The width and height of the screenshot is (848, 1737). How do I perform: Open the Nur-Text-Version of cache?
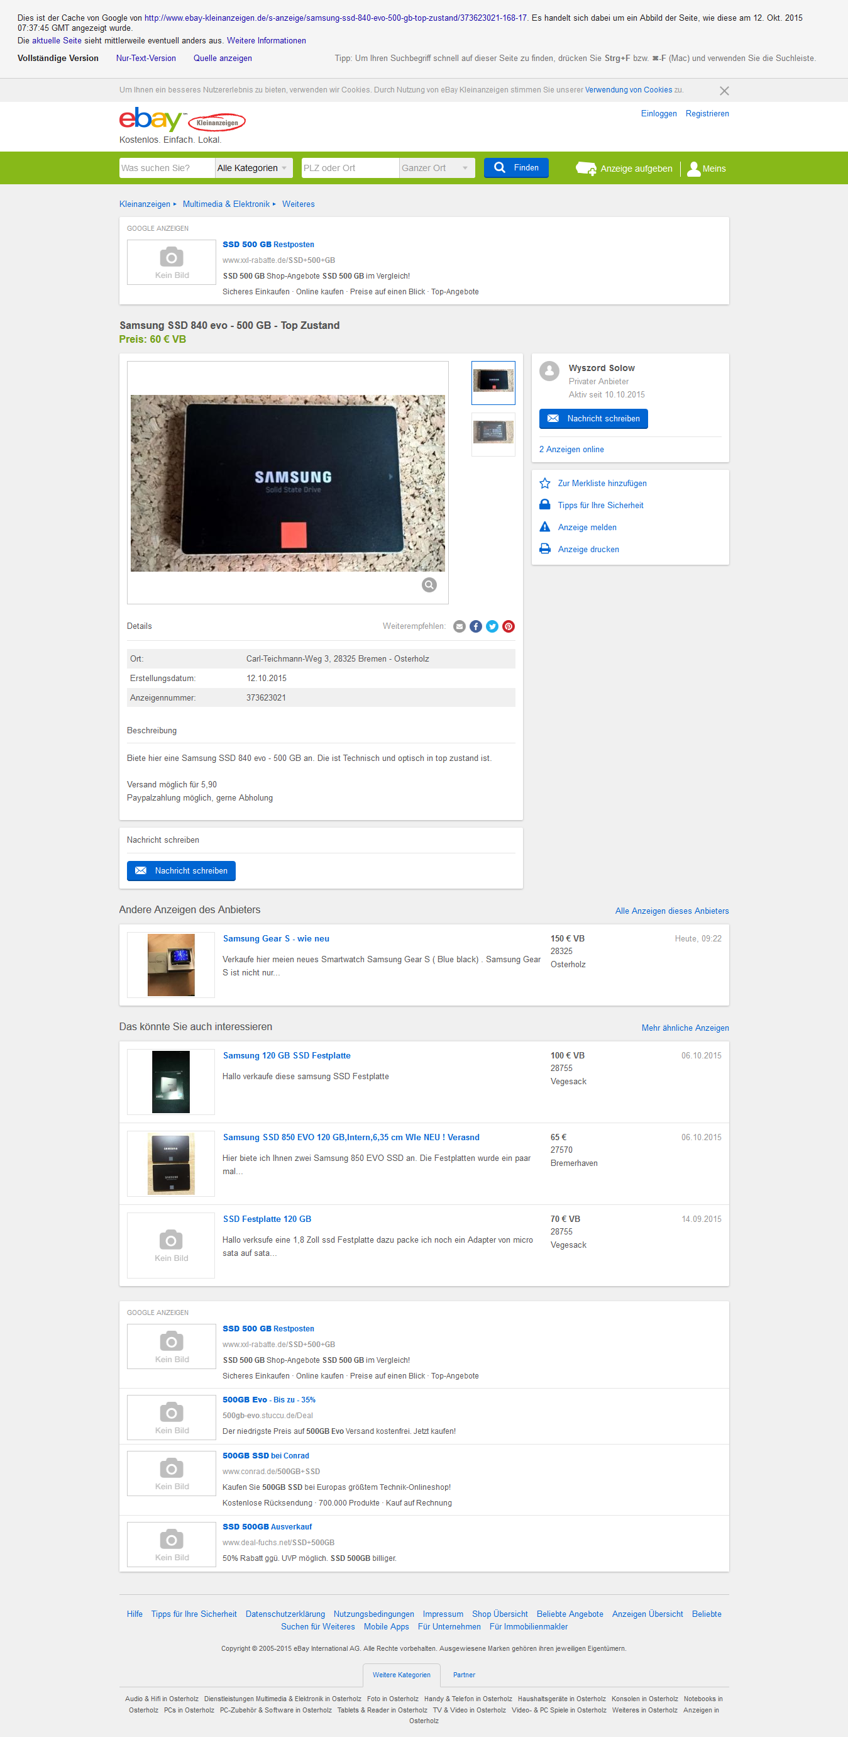tap(146, 58)
